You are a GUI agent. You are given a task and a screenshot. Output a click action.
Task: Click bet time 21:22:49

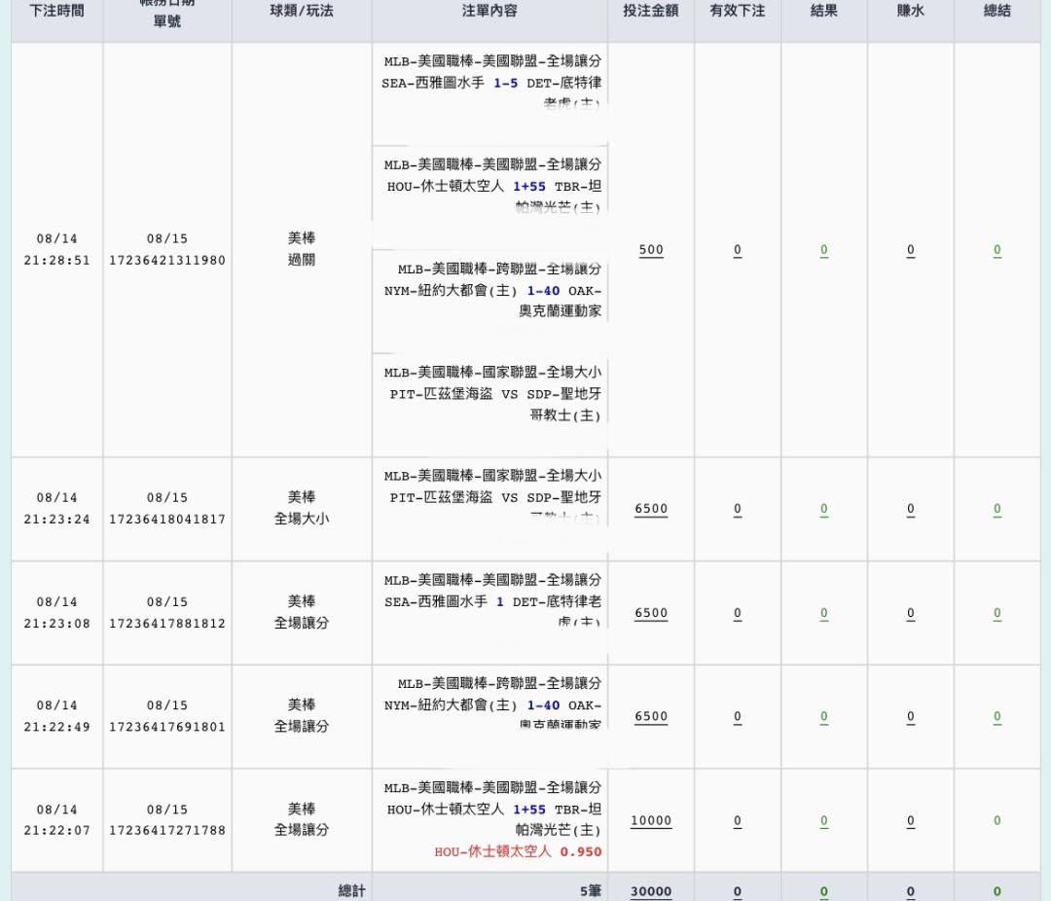click(x=57, y=727)
